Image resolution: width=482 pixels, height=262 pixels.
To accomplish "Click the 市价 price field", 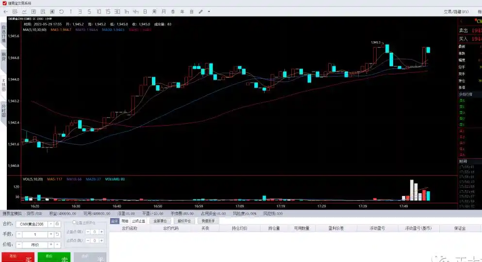I will pyautogui.click(x=35, y=245).
